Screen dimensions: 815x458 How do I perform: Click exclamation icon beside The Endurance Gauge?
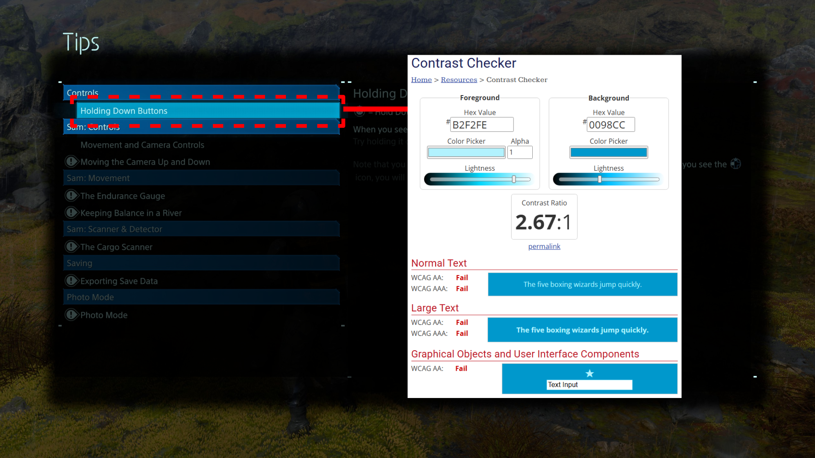click(71, 196)
